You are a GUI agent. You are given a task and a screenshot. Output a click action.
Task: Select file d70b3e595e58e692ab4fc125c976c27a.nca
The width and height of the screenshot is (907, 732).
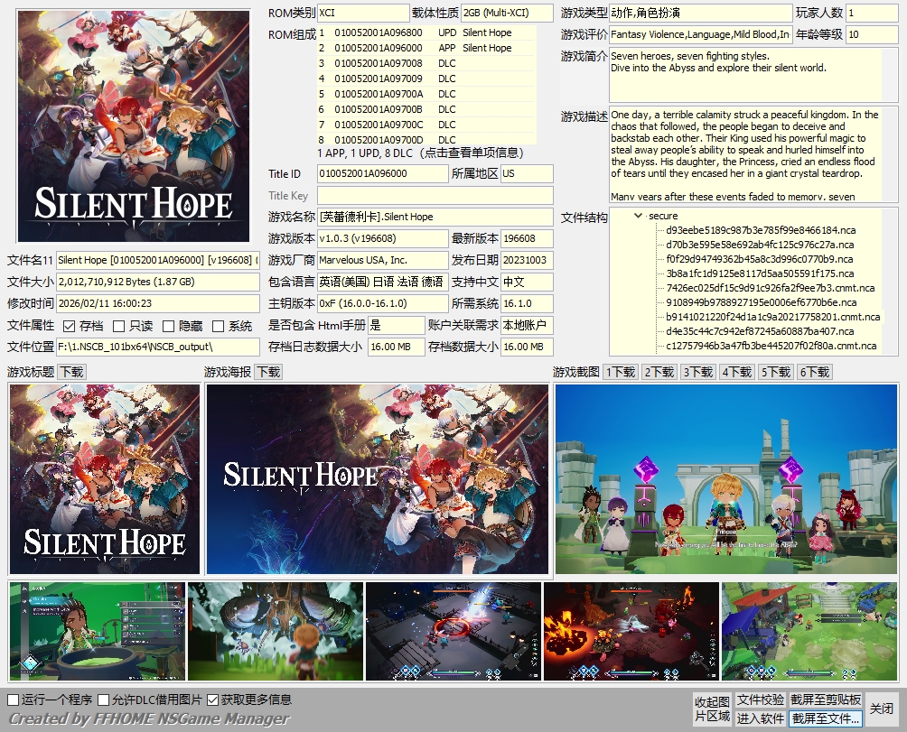pos(760,245)
